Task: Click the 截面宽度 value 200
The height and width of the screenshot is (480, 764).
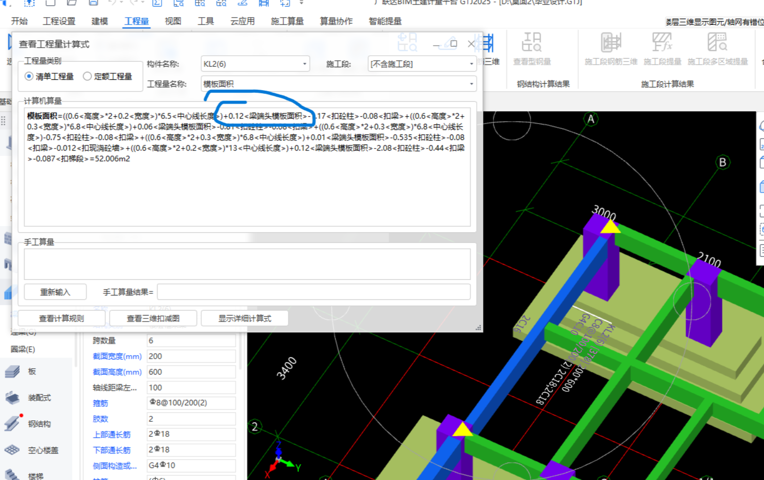Action: [x=191, y=356]
